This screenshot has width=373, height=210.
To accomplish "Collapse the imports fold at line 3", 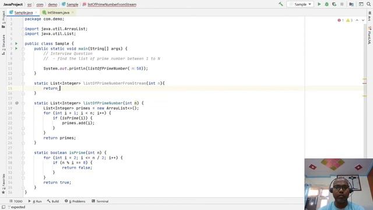I will (23, 29).
